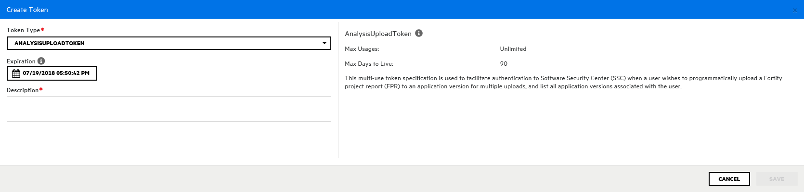Viewport: 804px width, 192px height.
Task: Click the Max Days to Live label
Action: coord(369,64)
